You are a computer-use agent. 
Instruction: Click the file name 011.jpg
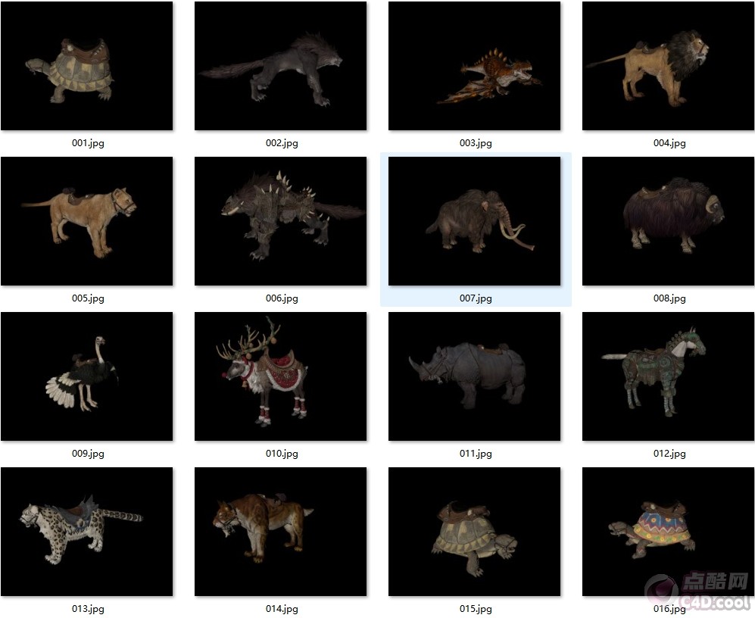pos(476,453)
